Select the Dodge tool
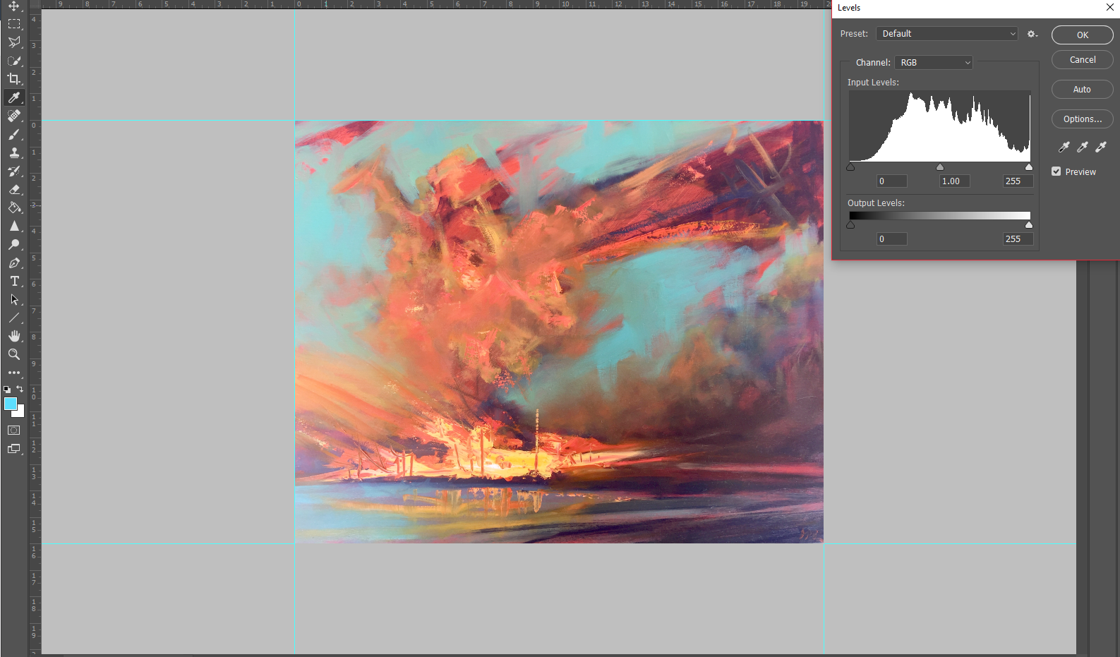1120x657 pixels. 14,244
